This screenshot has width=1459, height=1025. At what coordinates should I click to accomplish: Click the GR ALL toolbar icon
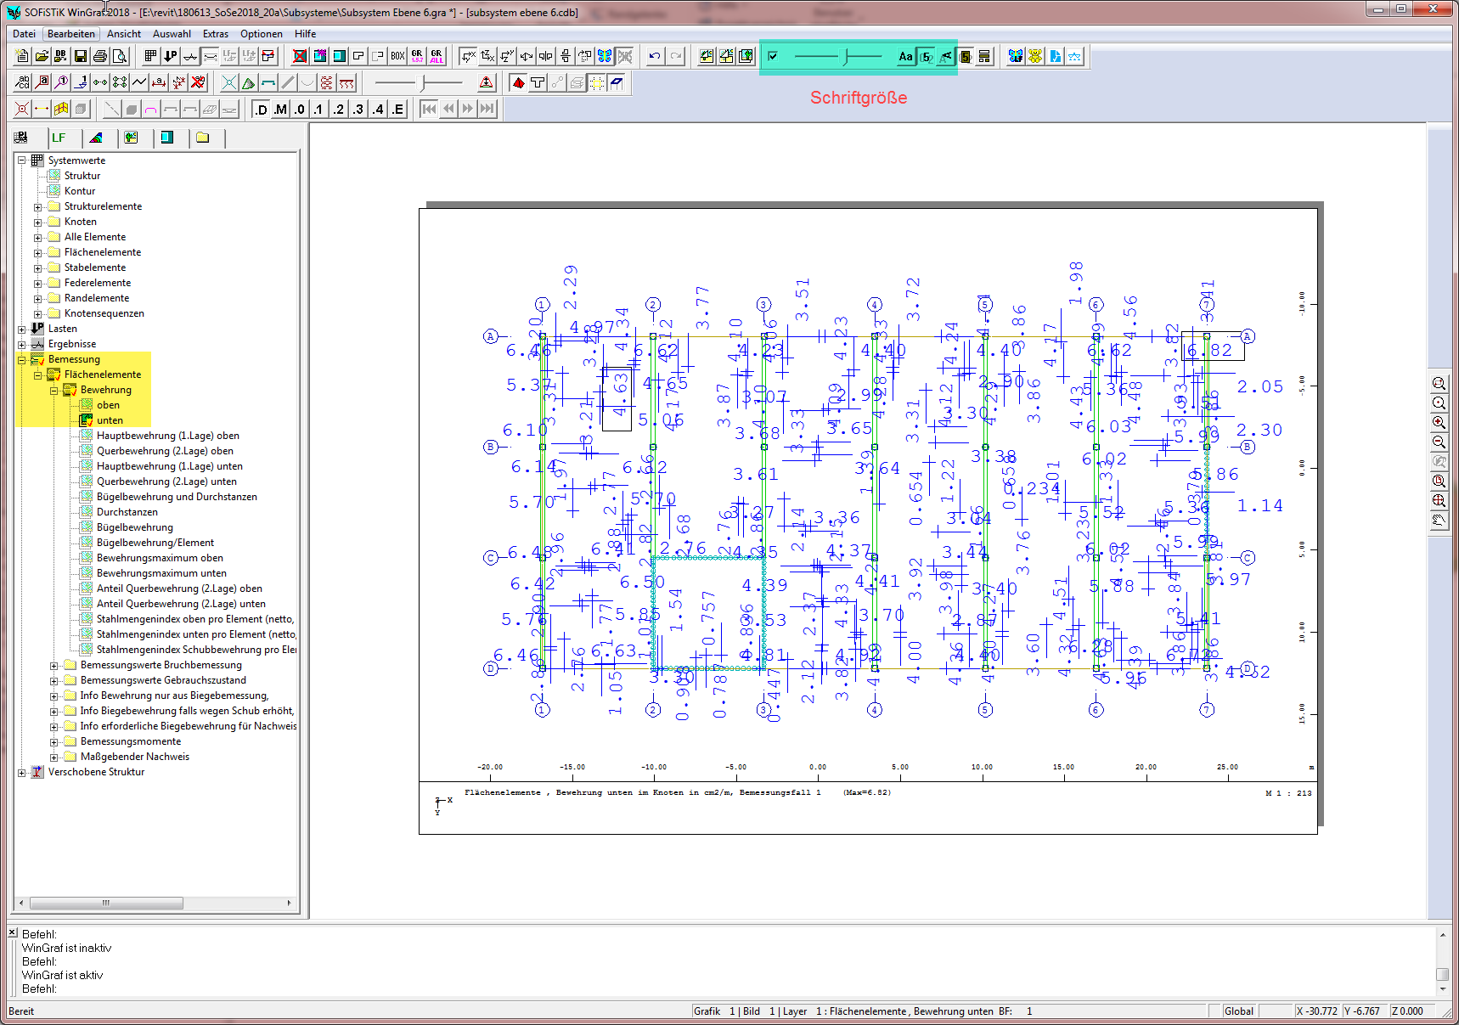pyautogui.click(x=437, y=57)
